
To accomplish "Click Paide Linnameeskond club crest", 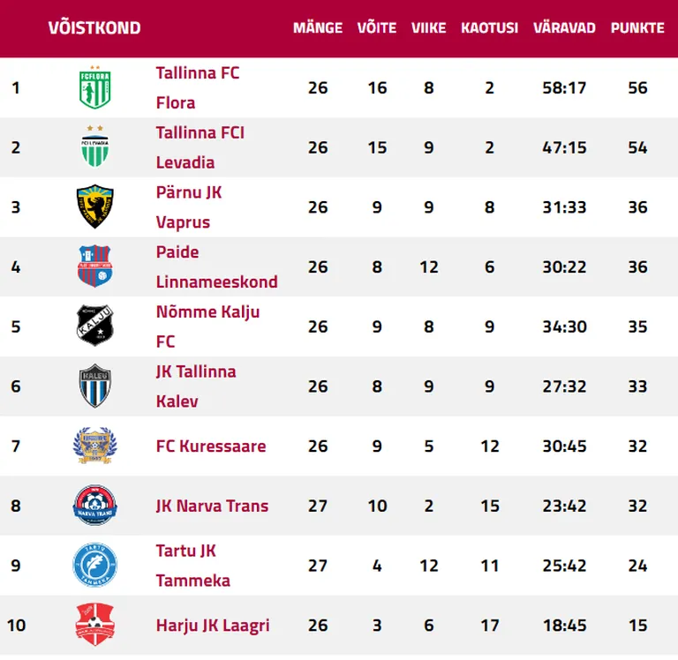I will [95, 266].
